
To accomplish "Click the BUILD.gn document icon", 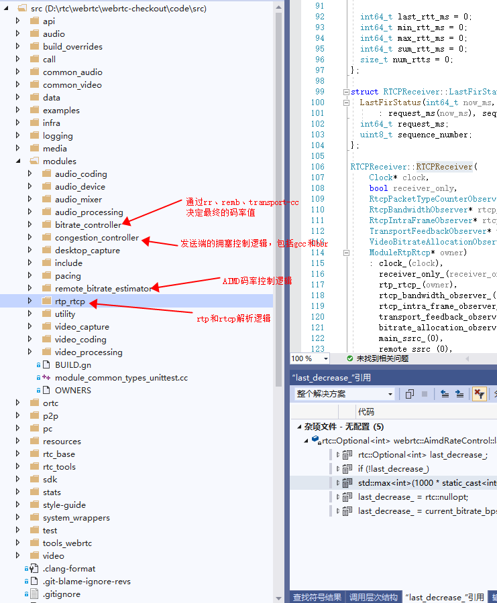I will [46, 364].
